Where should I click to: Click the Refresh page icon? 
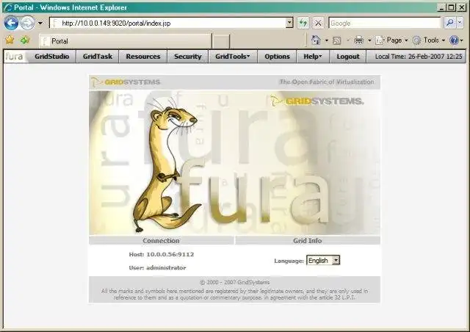coord(303,23)
